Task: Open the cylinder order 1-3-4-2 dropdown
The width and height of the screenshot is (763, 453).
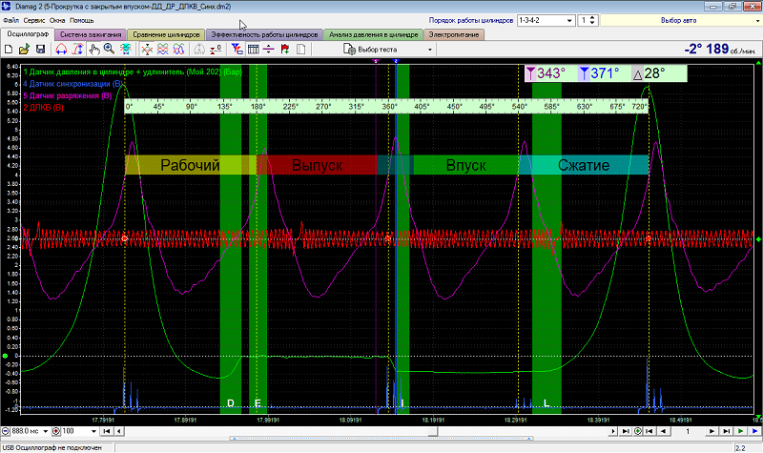Action: point(569,20)
